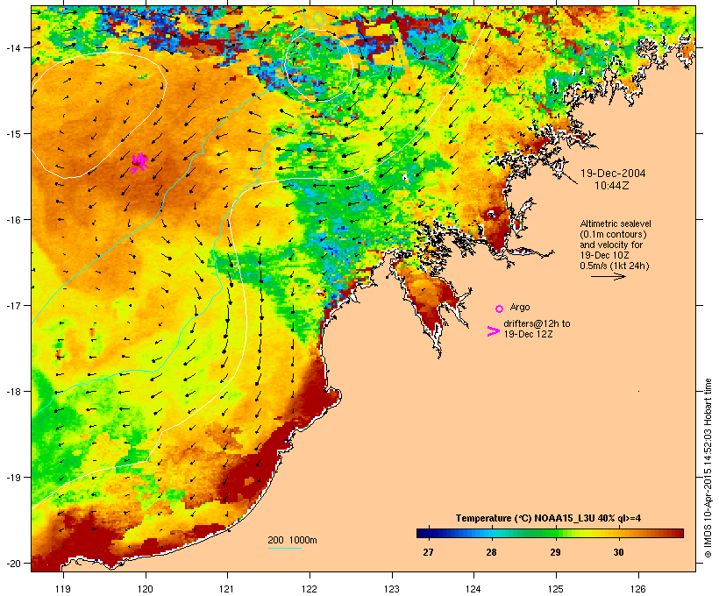Screen dimensions: 719x596
Task: Click longitude axis label 124
Action: [x=473, y=589]
